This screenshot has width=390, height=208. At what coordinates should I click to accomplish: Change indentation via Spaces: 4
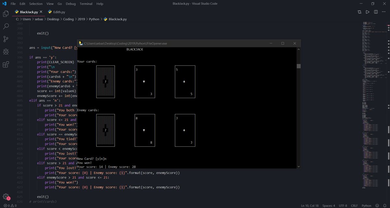[329, 205]
